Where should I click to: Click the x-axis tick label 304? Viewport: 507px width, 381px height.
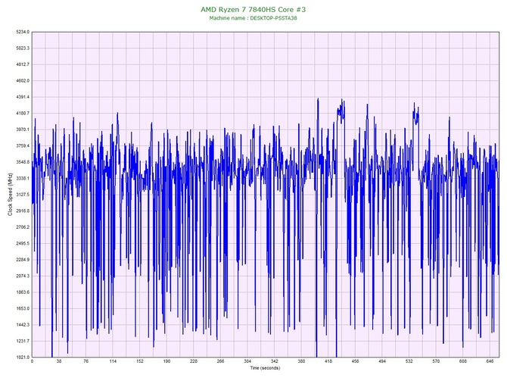(247, 361)
